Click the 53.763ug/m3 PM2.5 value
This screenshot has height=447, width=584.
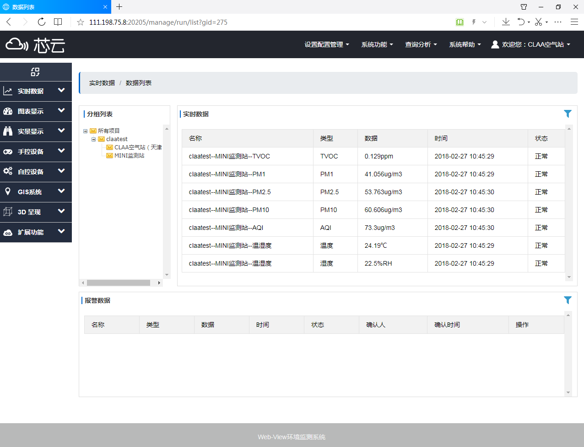tap(384, 192)
